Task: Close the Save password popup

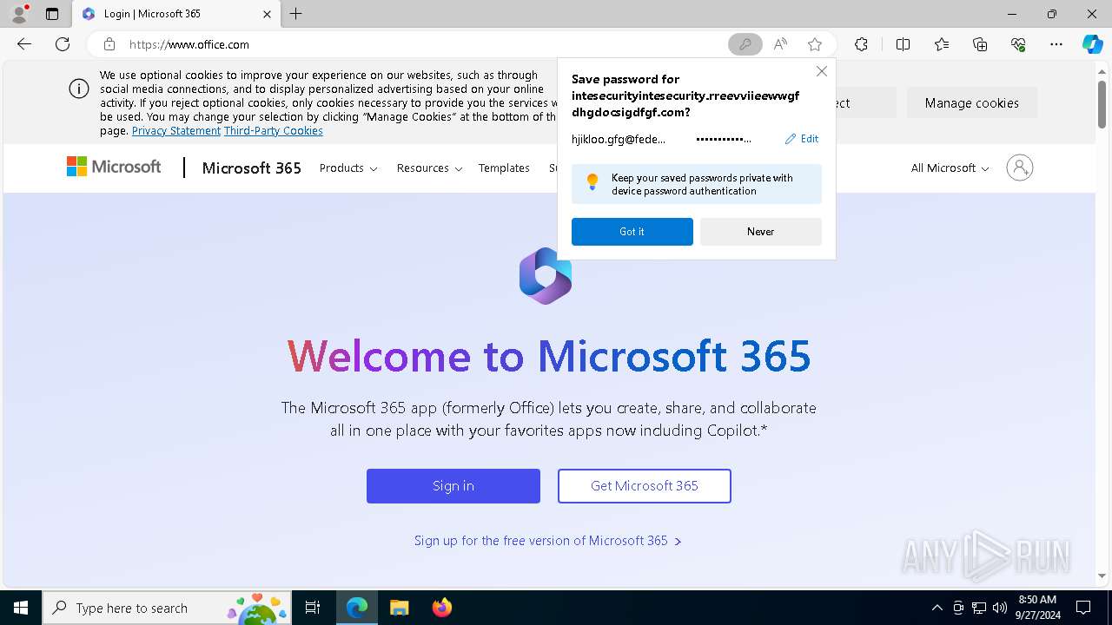Action: click(x=821, y=72)
